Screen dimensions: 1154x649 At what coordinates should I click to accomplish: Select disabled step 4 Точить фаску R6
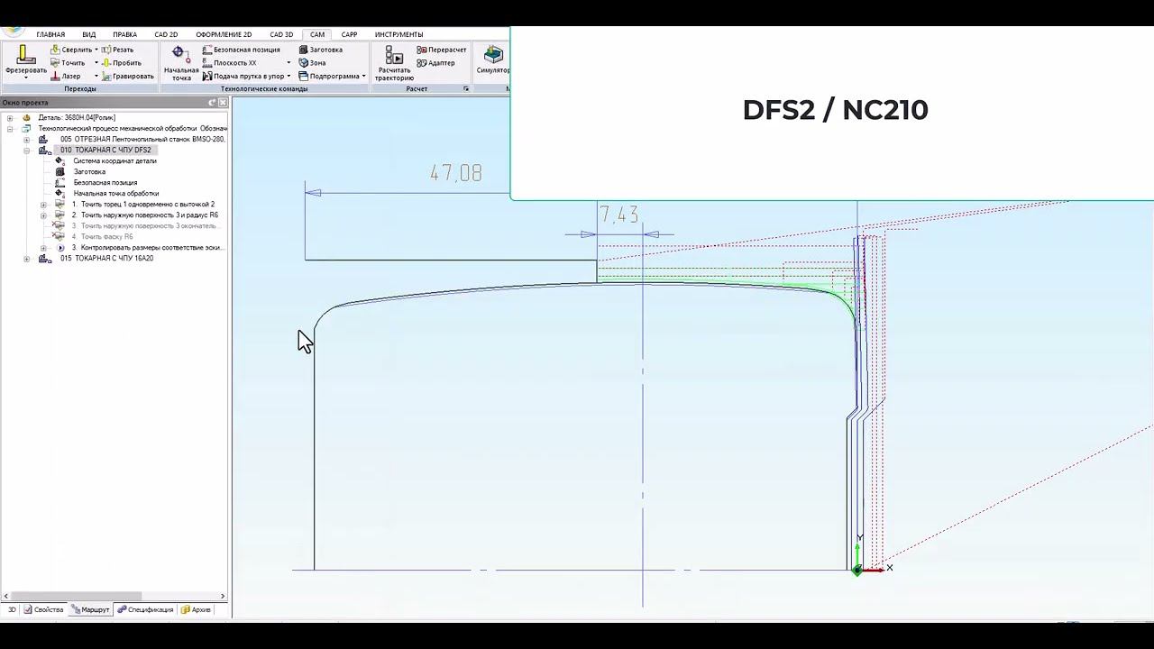[x=102, y=237]
